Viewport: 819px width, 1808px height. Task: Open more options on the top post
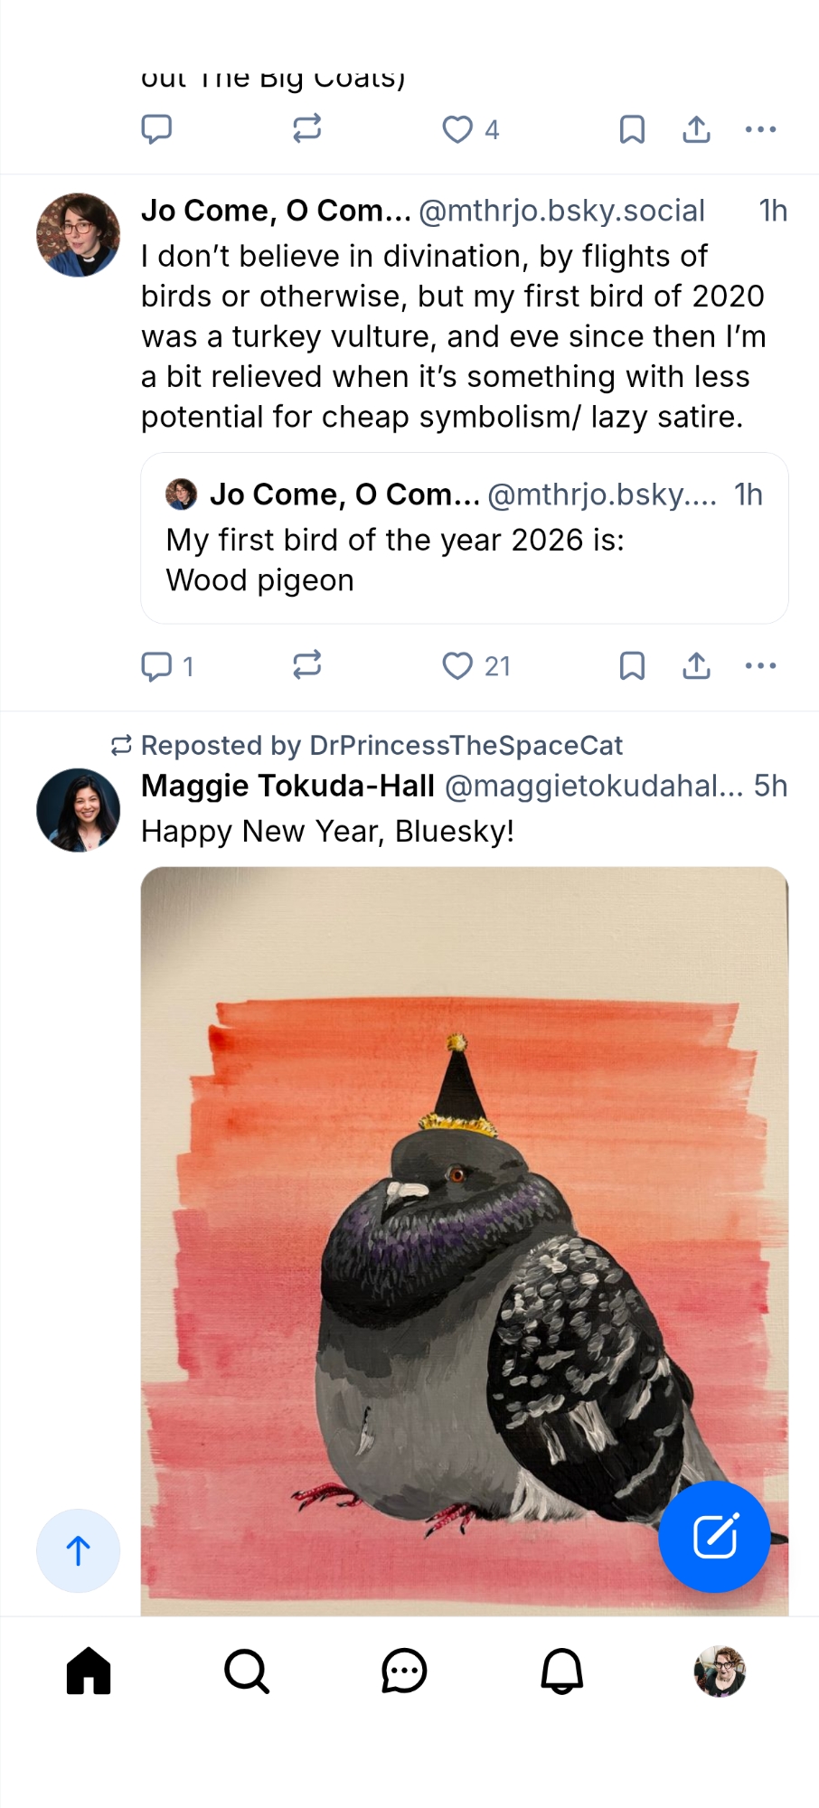(760, 130)
